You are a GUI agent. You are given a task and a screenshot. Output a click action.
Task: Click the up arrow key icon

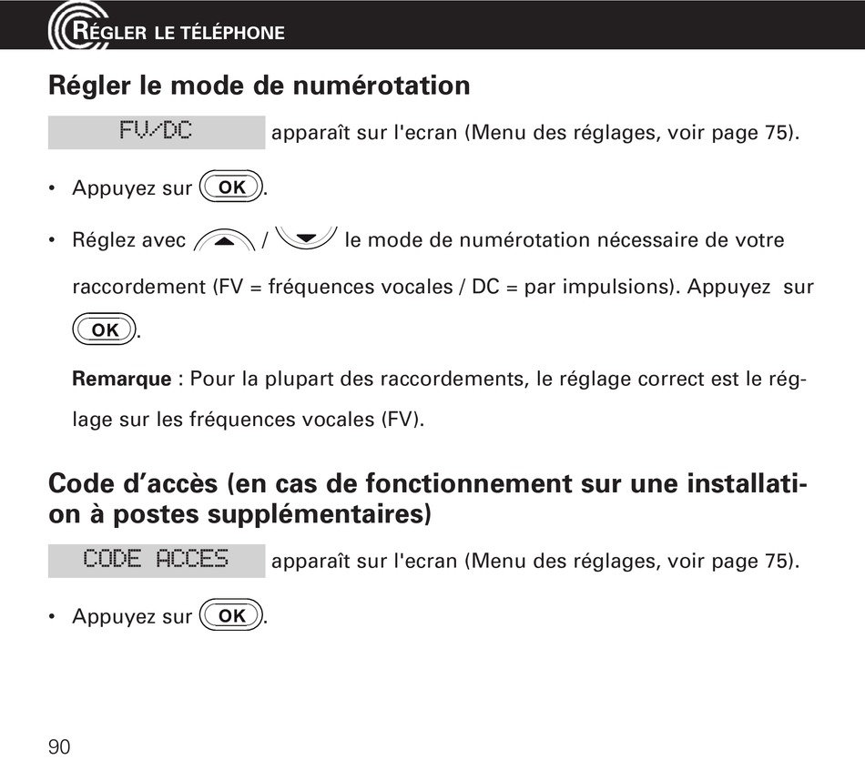225,240
